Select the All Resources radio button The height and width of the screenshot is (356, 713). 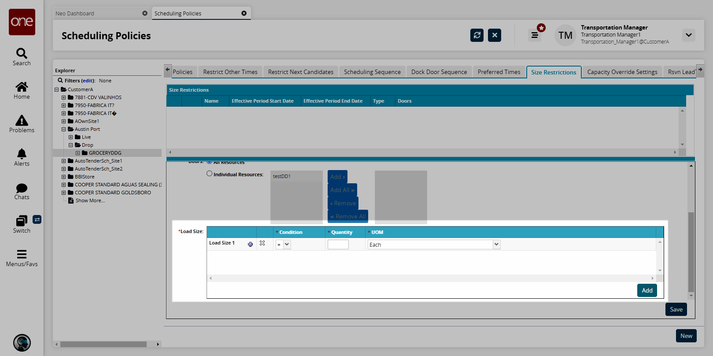point(210,162)
